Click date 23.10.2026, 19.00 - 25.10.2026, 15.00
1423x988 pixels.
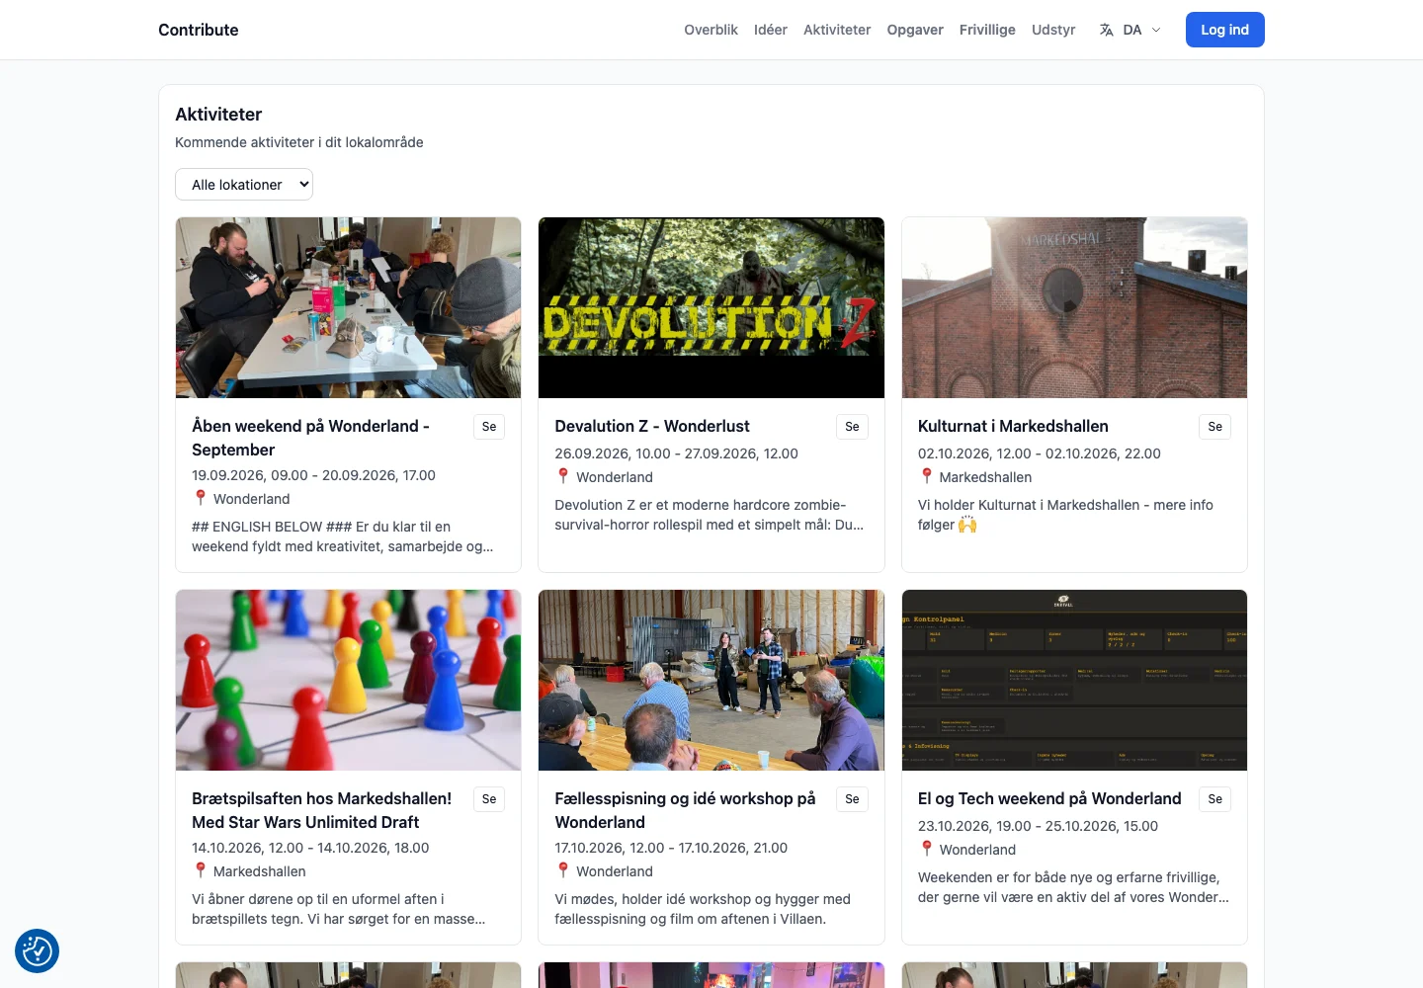pyautogui.click(x=1038, y=826)
